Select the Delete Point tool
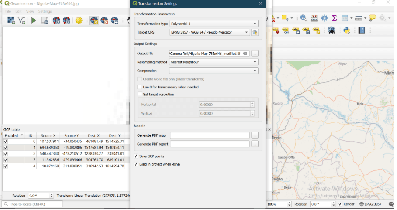Screen dimensions: 397x210 click(104, 20)
